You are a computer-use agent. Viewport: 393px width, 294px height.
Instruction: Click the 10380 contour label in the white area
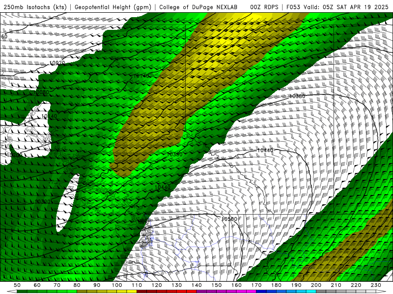pos(297,96)
